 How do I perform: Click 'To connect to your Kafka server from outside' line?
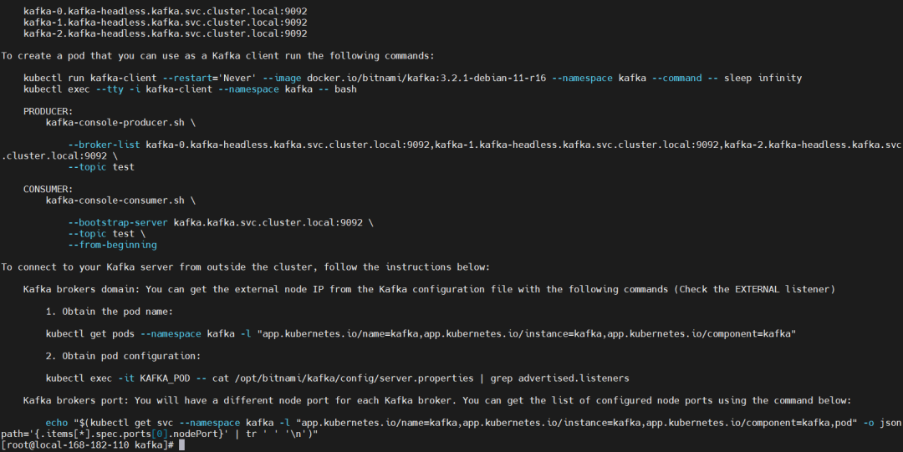(245, 267)
